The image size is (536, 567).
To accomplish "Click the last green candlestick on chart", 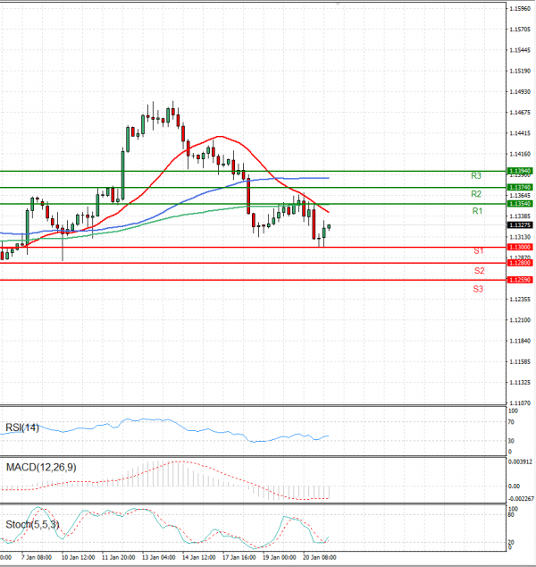I will click(329, 227).
